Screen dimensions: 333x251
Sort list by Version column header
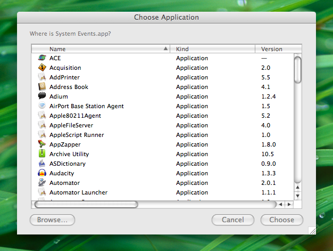coord(274,49)
